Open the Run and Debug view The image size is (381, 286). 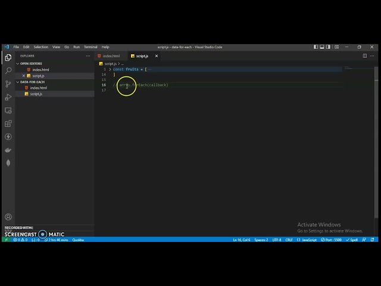[x=8, y=97]
